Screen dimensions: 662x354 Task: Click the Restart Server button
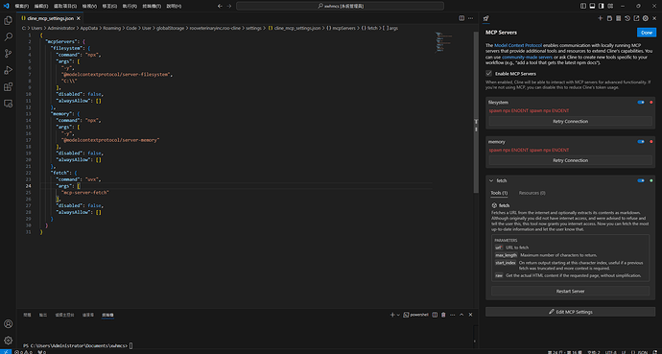(x=571, y=291)
